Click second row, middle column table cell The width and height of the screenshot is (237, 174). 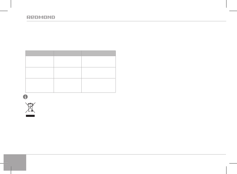(x=68, y=73)
